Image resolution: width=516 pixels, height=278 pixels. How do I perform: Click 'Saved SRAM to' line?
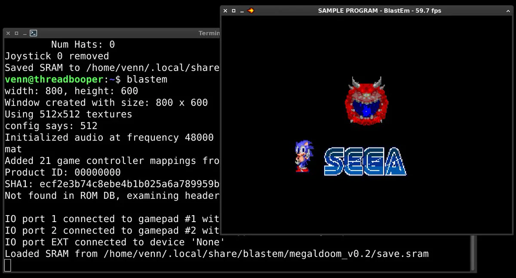pos(112,68)
